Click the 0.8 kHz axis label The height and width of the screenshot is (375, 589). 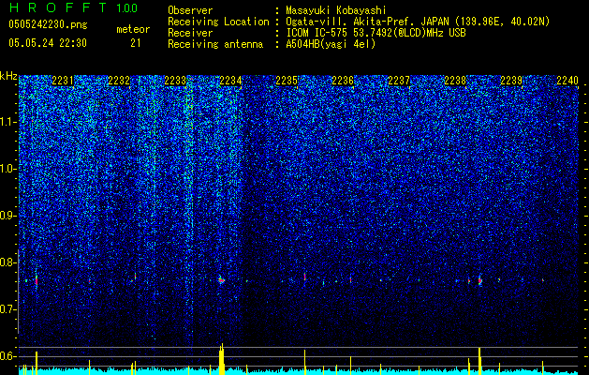[x=8, y=262]
